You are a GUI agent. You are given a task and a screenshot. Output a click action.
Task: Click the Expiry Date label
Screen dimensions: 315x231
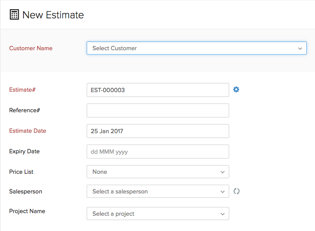click(x=24, y=152)
